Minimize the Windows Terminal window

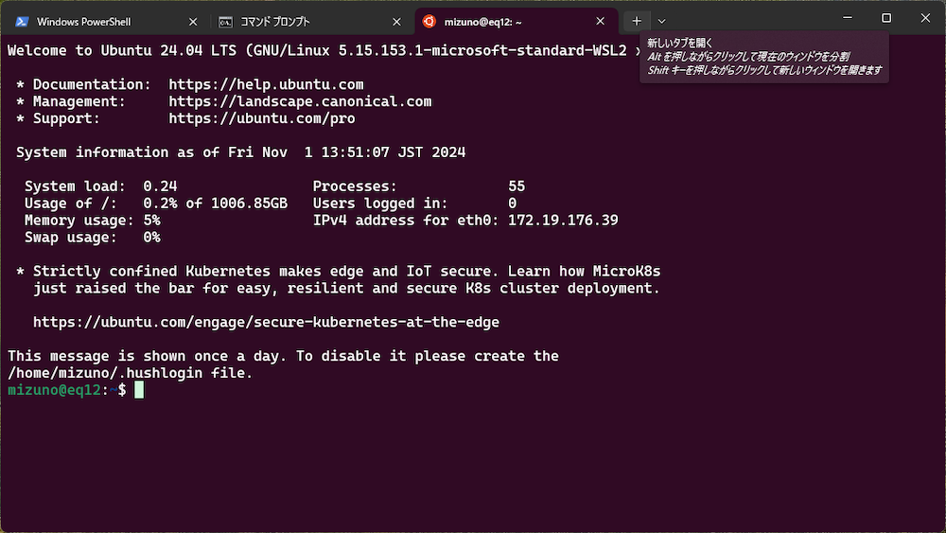[x=848, y=18]
